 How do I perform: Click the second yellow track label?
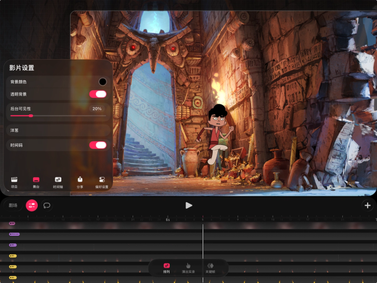point(13,266)
